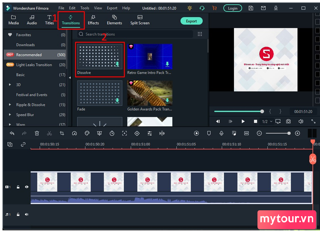Click the delete trash icon
Image resolution: width=320 pixels, height=234 pixels.
point(37,133)
